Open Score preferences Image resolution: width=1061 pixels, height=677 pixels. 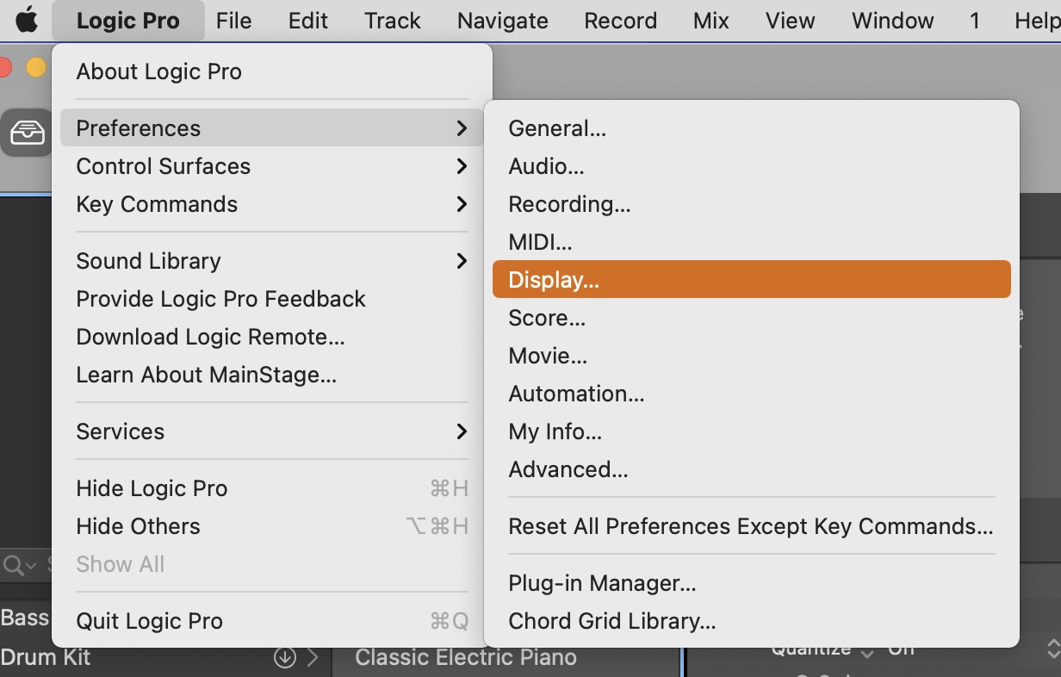751,318
